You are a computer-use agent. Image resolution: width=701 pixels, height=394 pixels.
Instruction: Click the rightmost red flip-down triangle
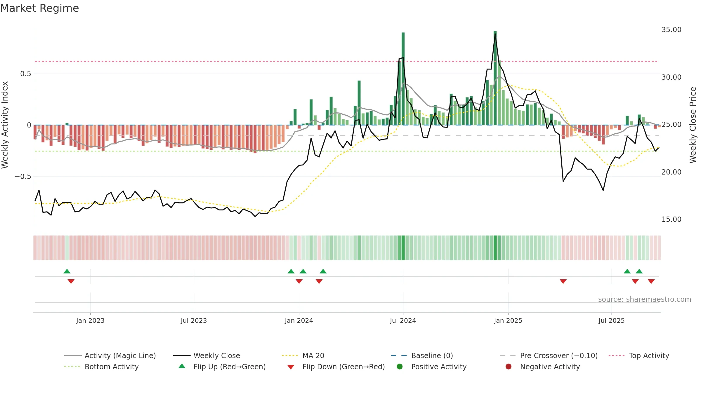pyautogui.click(x=651, y=281)
